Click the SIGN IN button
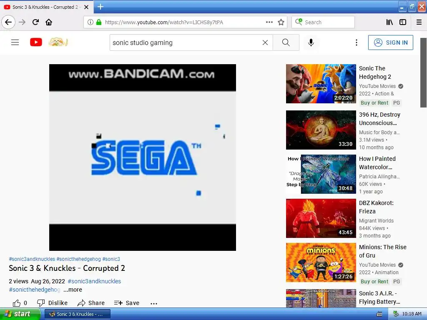 [390, 42]
